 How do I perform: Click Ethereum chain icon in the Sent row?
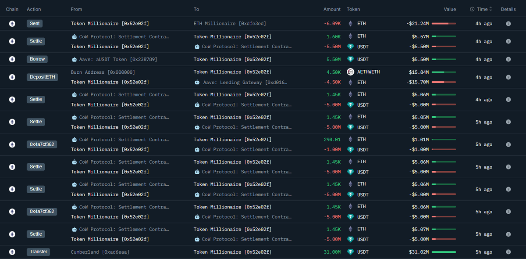(x=12, y=24)
